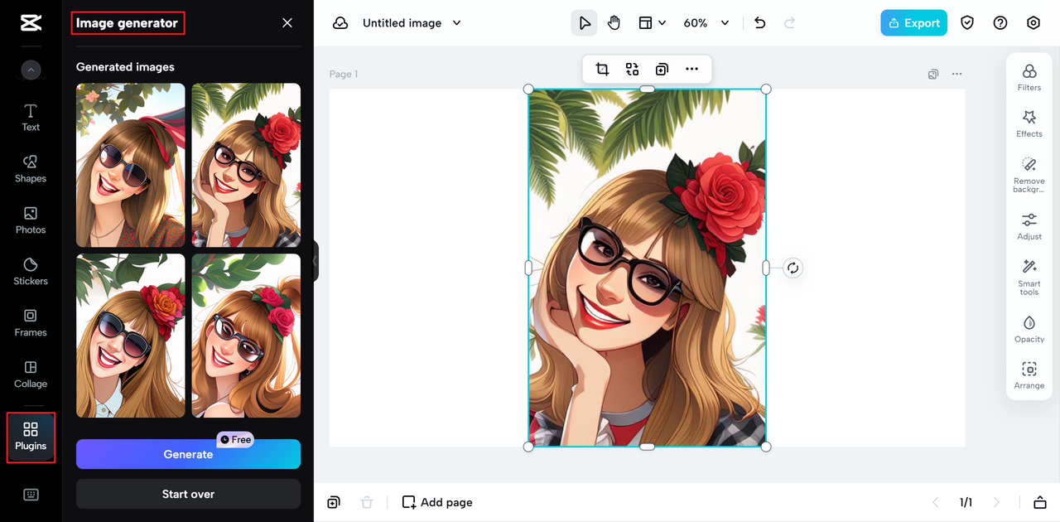Select generated image with orange-red flowers and sunglasses
Image resolution: width=1060 pixels, height=522 pixels.
pyautogui.click(x=131, y=336)
